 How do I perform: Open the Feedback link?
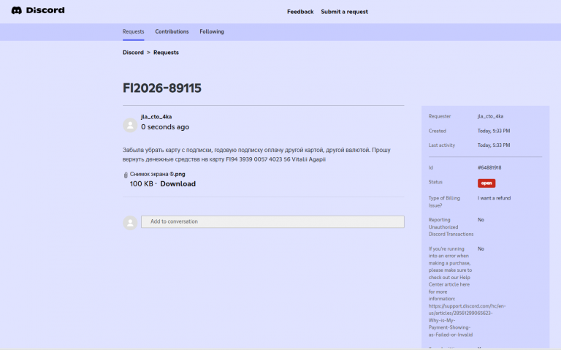coord(300,12)
